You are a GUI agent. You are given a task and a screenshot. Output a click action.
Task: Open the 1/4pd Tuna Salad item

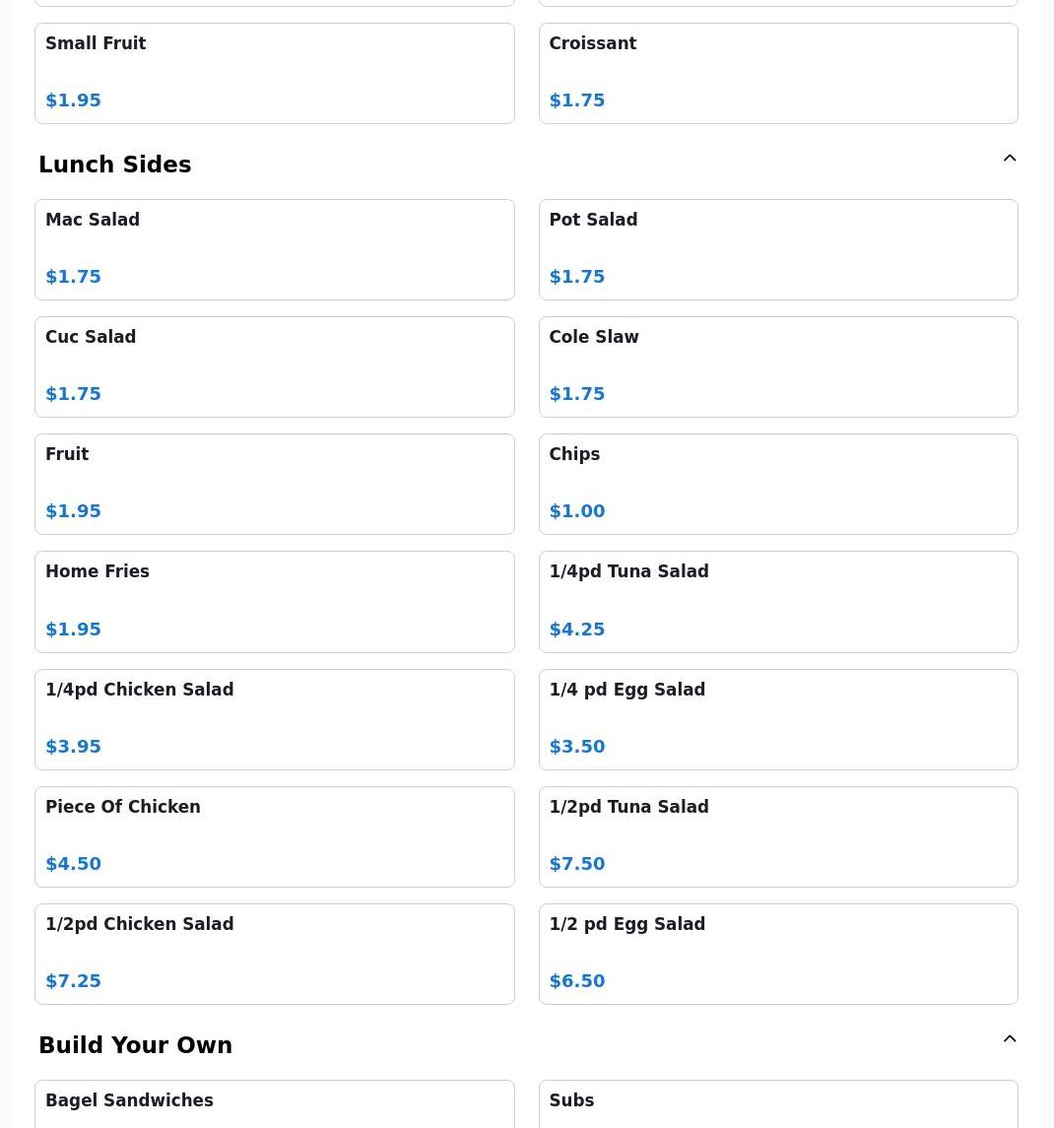click(x=778, y=602)
